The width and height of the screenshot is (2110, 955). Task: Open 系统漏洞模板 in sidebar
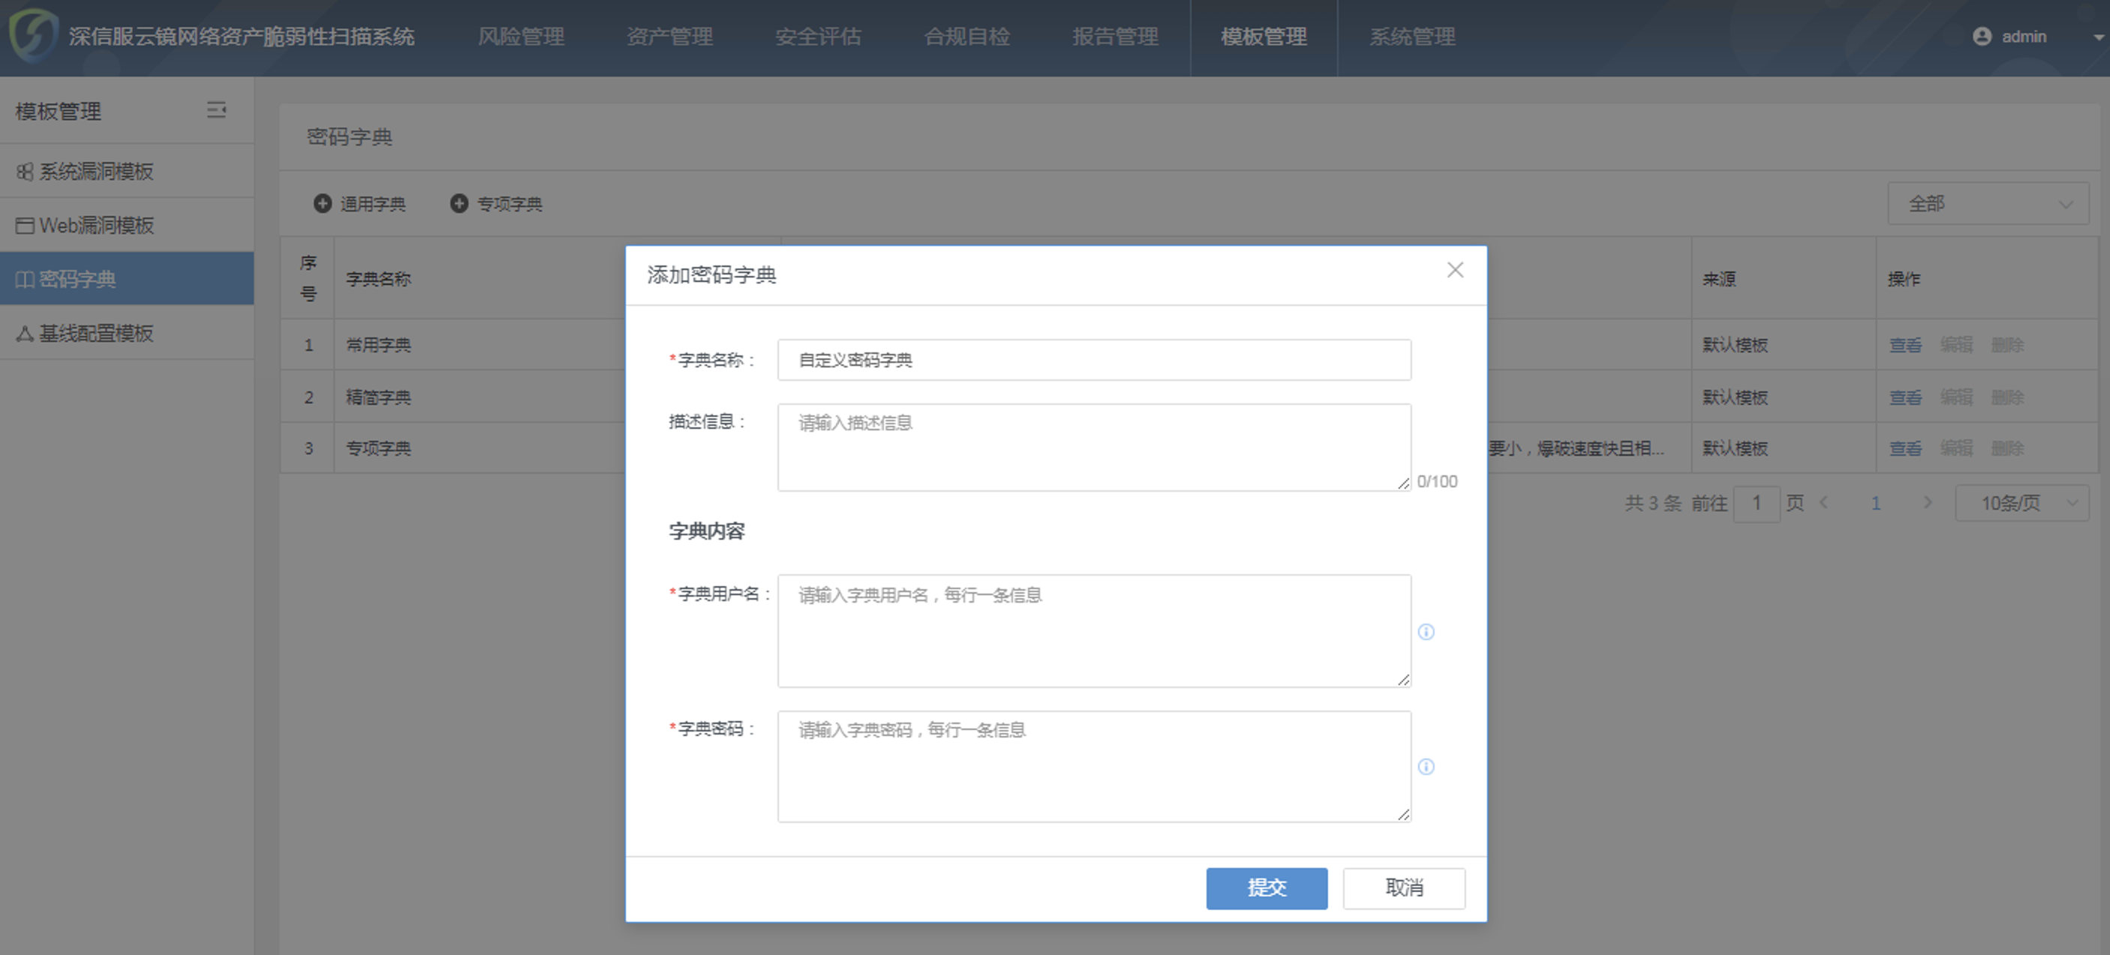[x=126, y=171]
